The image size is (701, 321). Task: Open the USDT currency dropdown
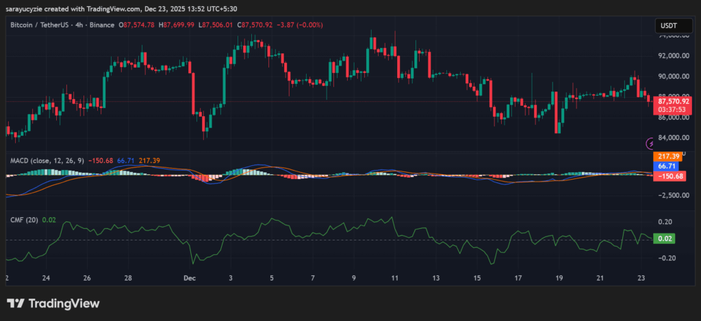669,26
